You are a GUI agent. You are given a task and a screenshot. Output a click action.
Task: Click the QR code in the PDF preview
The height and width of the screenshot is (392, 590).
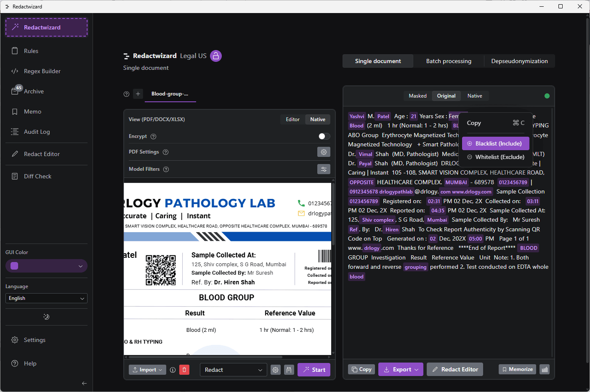coord(161,270)
